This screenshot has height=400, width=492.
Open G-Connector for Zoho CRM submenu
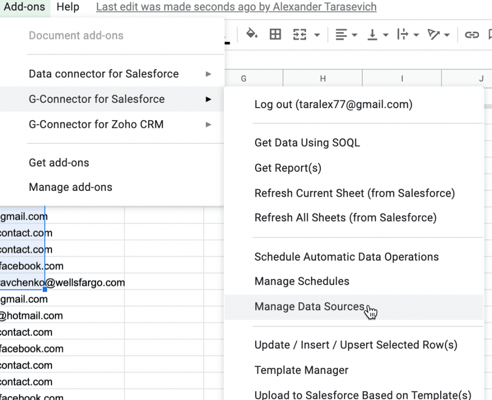(x=111, y=125)
